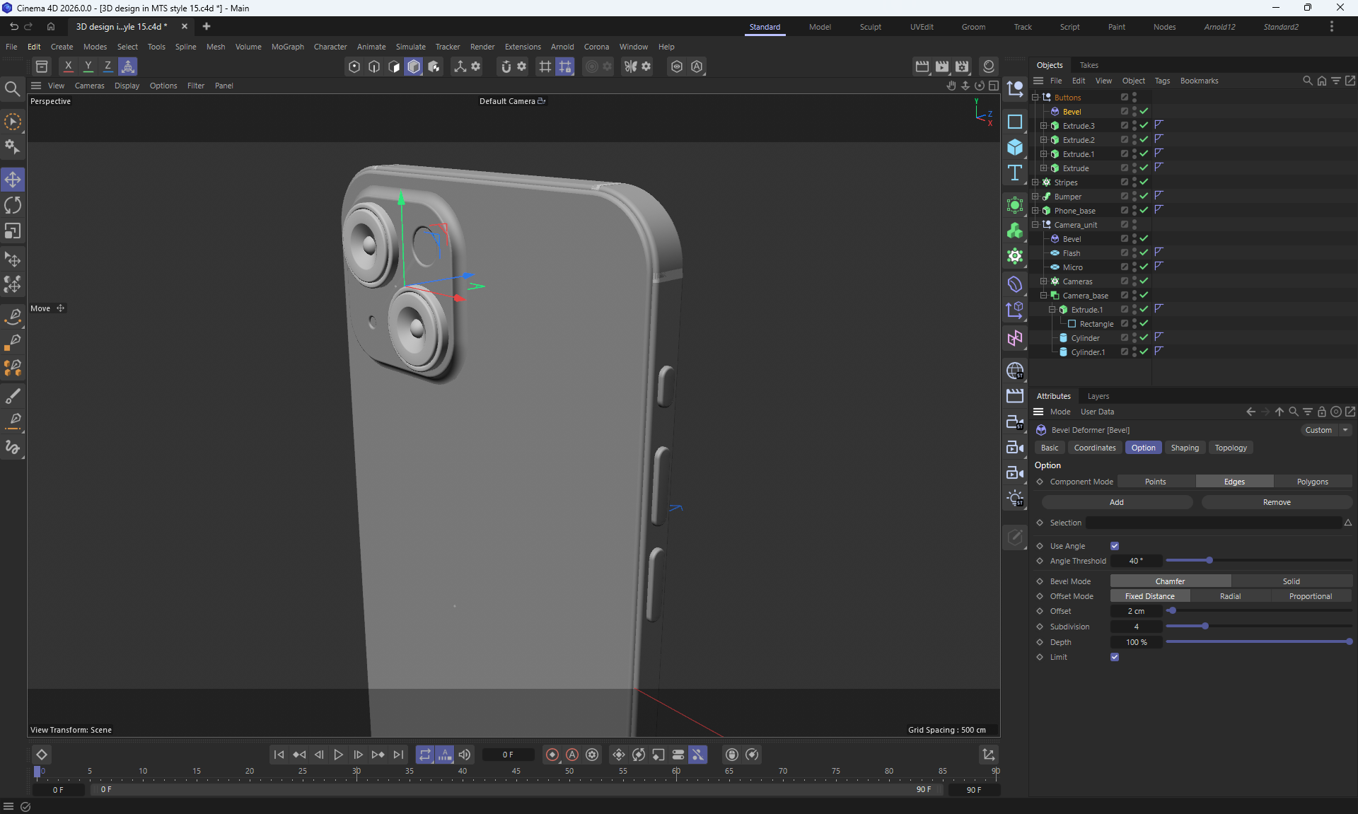Open the search magnifier icon top-left
This screenshot has width=1358, height=814.
12,89
